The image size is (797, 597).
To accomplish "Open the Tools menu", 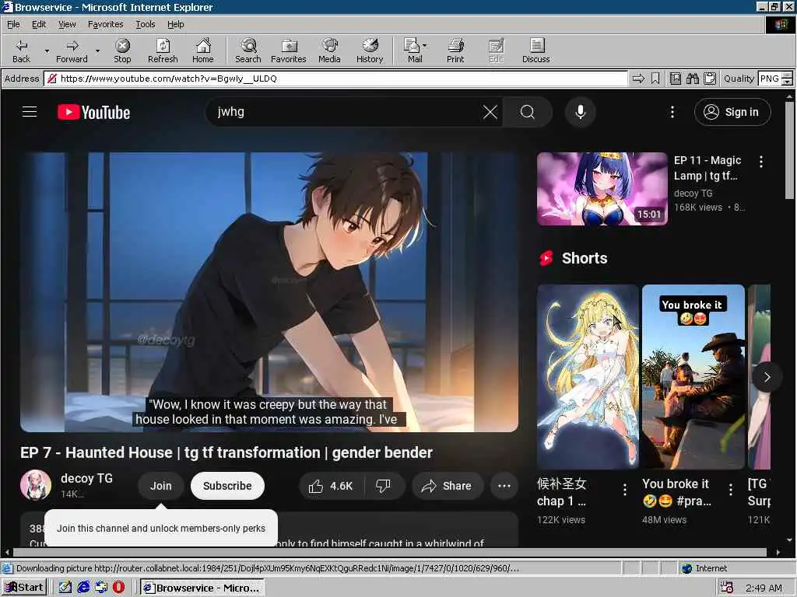I will [145, 24].
